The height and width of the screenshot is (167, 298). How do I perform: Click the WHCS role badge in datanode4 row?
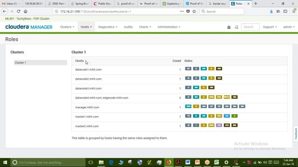[x=227, y=97]
